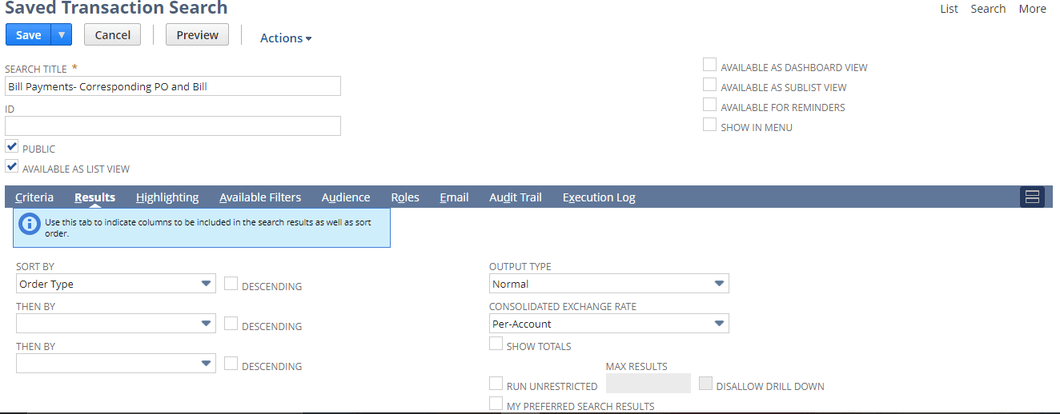The image size is (1060, 414).
Task: Click the More link at the top right
Action: coord(1032,9)
